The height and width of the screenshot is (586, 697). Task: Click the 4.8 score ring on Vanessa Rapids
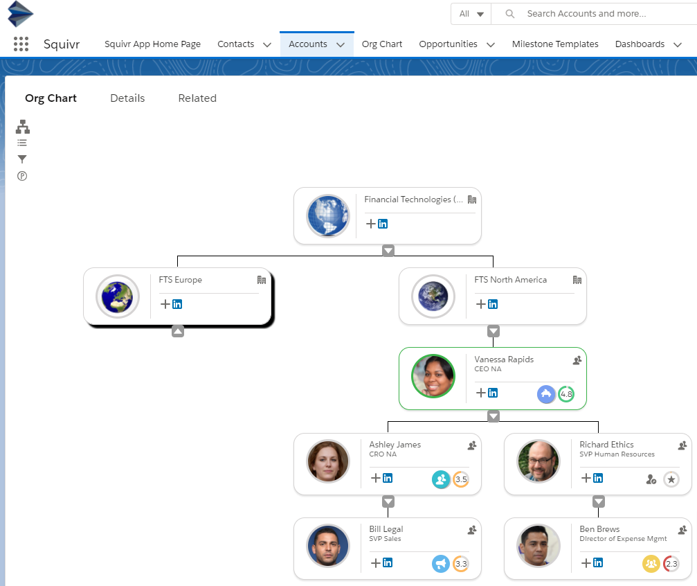pyautogui.click(x=566, y=393)
